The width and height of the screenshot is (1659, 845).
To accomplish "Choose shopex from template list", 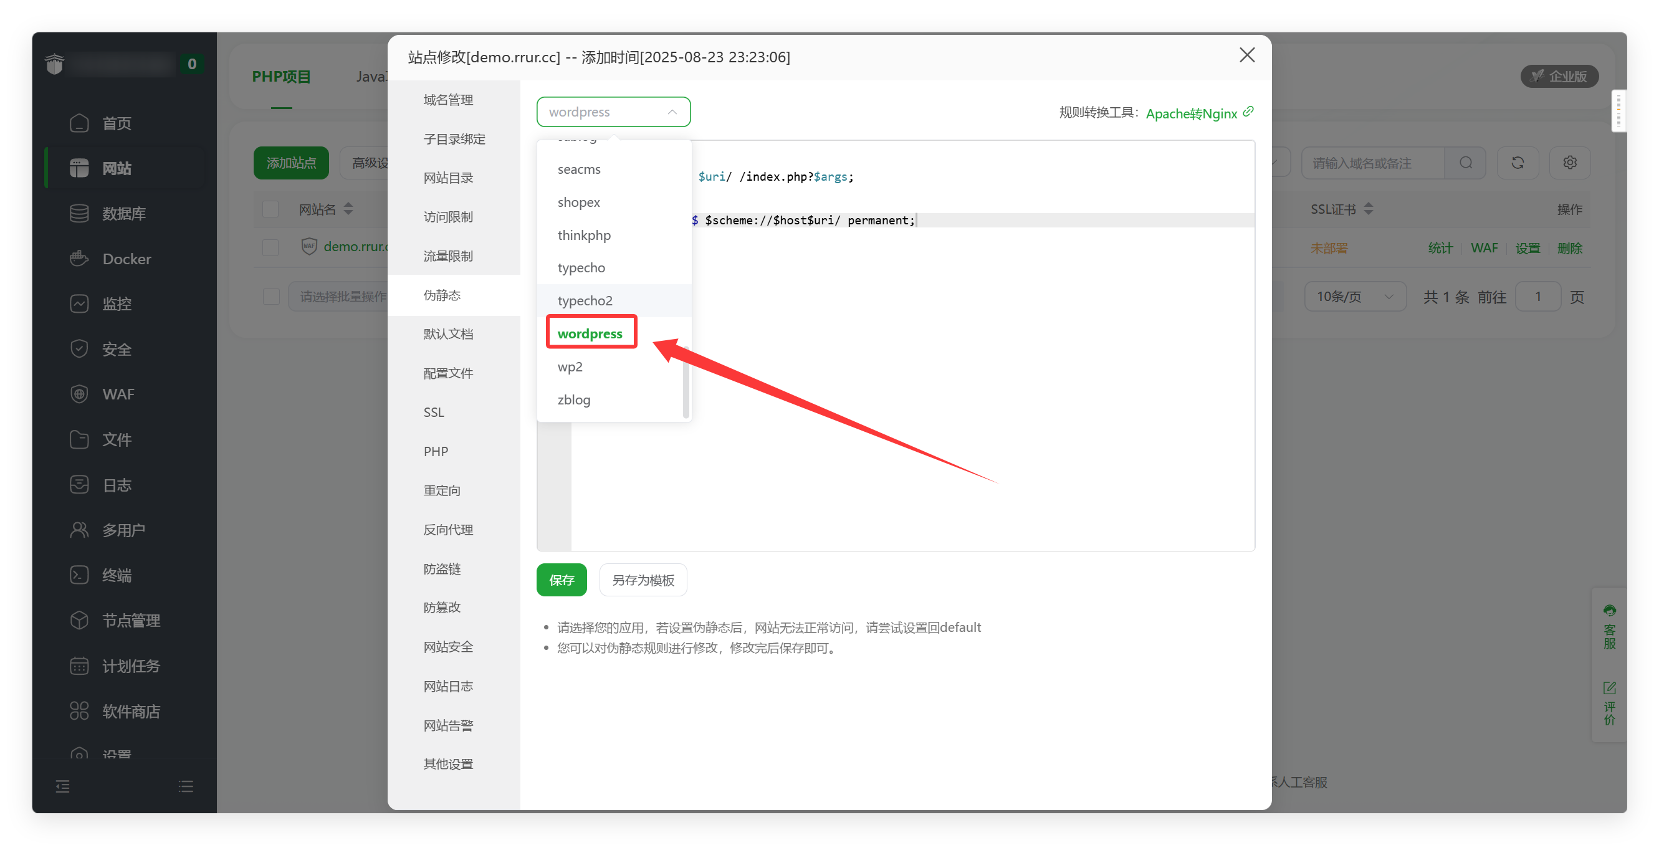I will [614, 203].
